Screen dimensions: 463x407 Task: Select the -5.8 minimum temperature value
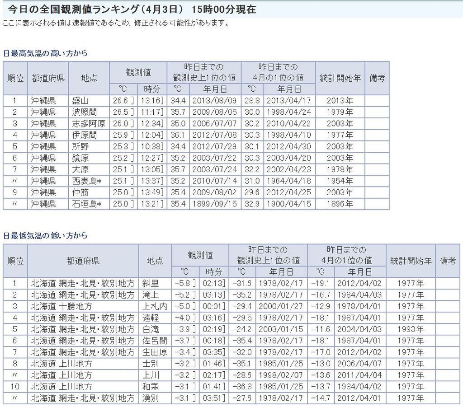[x=183, y=284]
